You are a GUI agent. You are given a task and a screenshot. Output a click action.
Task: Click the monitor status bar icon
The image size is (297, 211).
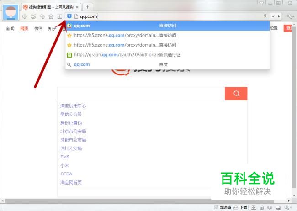click(278, 207)
